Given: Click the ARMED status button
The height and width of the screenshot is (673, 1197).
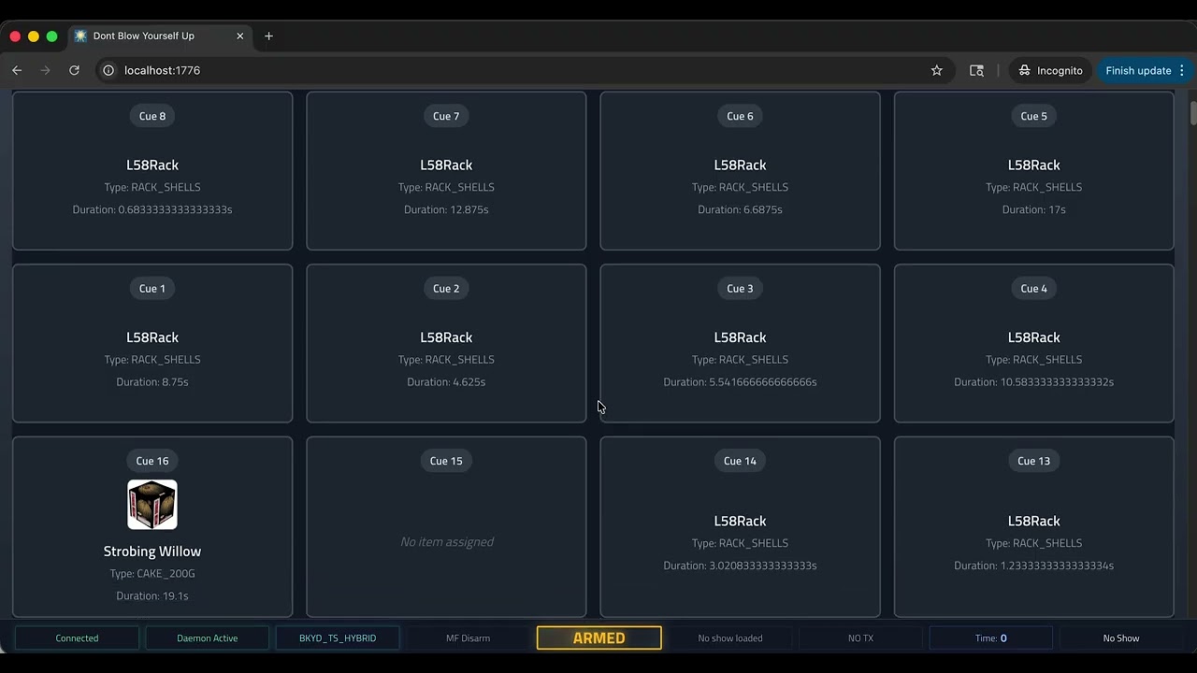Looking at the screenshot, I should click(598, 638).
